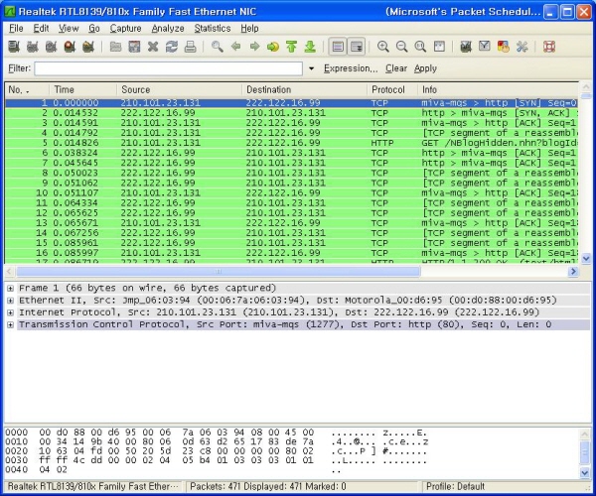596x496 pixels.
Task: Select packet 5 HTTP GET row
Action: (291, 143)
